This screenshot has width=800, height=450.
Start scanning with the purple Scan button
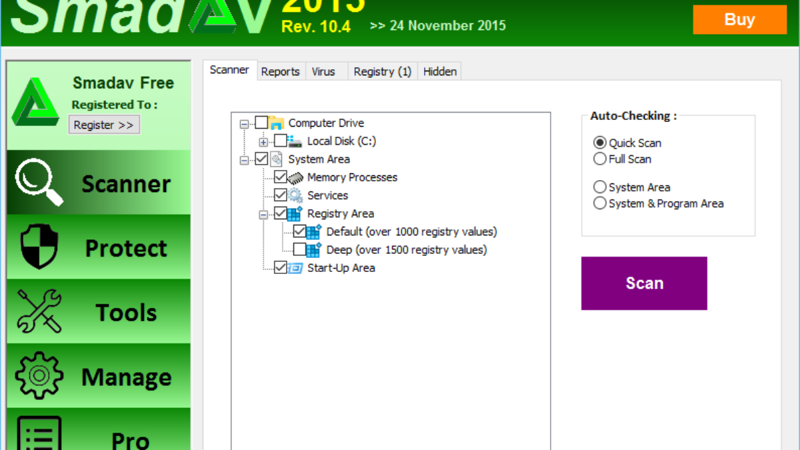point(644,283)
